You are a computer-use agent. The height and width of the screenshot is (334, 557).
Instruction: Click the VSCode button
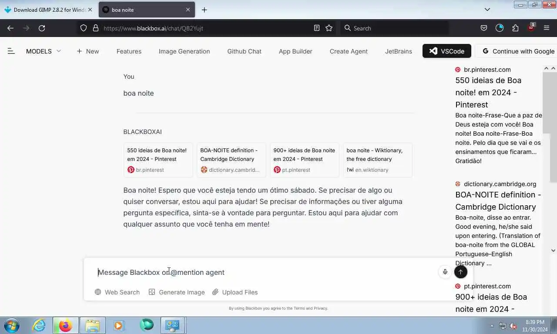coord(446,51)
